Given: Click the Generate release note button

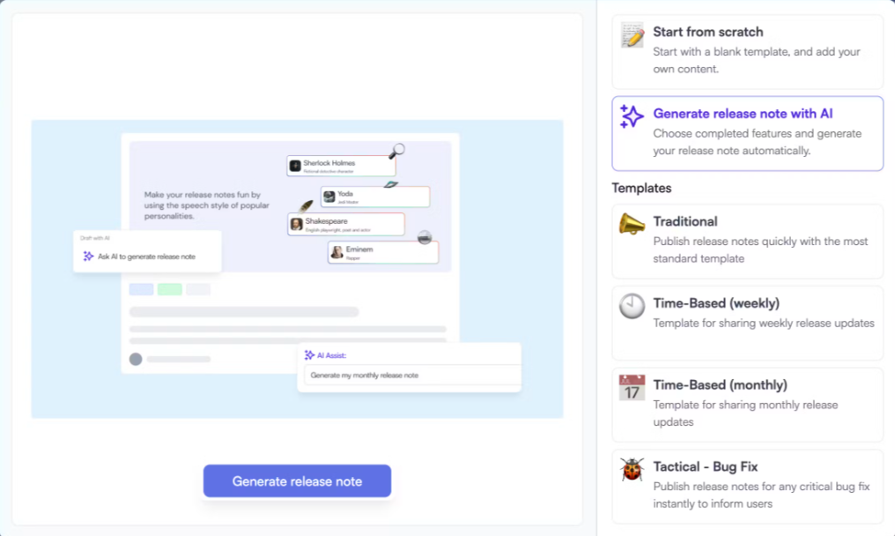Looking at the screenshot, I should tap(297, 481).
